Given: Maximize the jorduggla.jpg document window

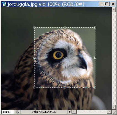Looking at the screenshot, I should tap(107, 4).
